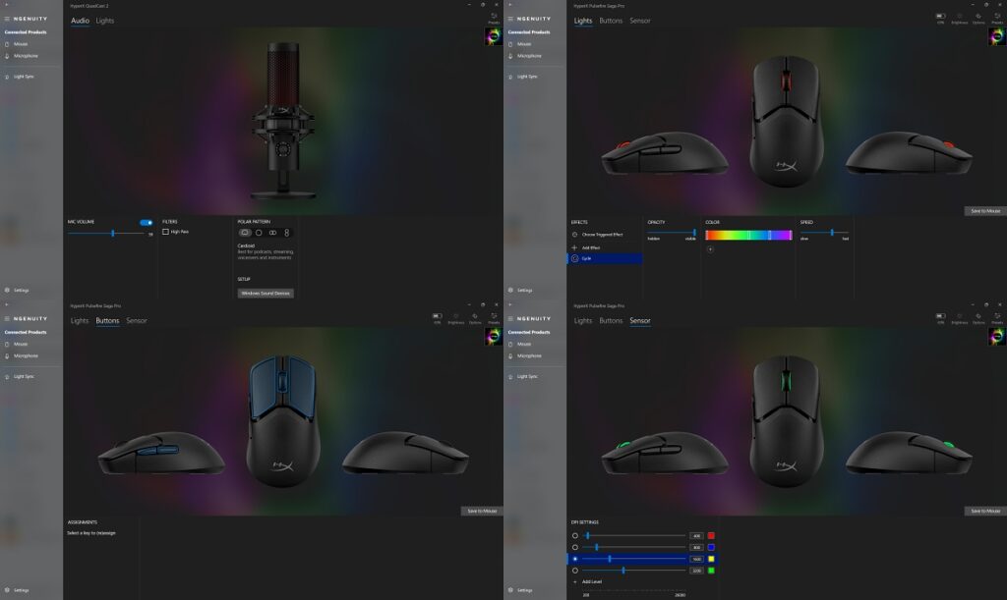Click blue color swatch for 800 DPI
This screenshot has width=1007, height=600.
point(711,547)
